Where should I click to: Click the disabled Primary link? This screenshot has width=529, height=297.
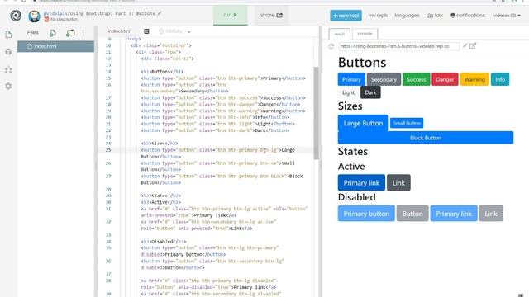[x=454, y=214]
